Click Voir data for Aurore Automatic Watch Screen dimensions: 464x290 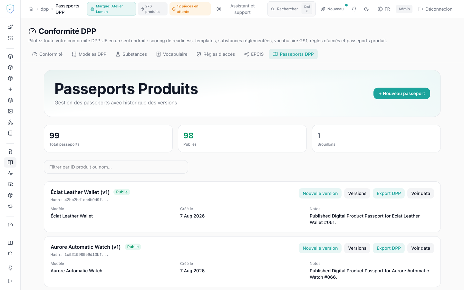coord(420,248)
